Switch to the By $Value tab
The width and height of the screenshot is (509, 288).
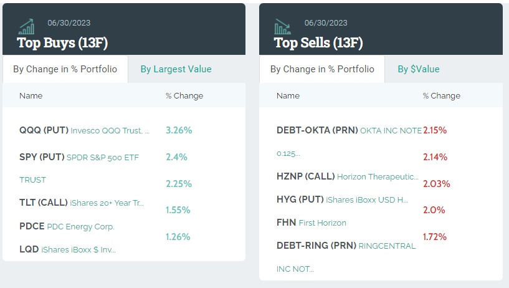pos(419,69)
